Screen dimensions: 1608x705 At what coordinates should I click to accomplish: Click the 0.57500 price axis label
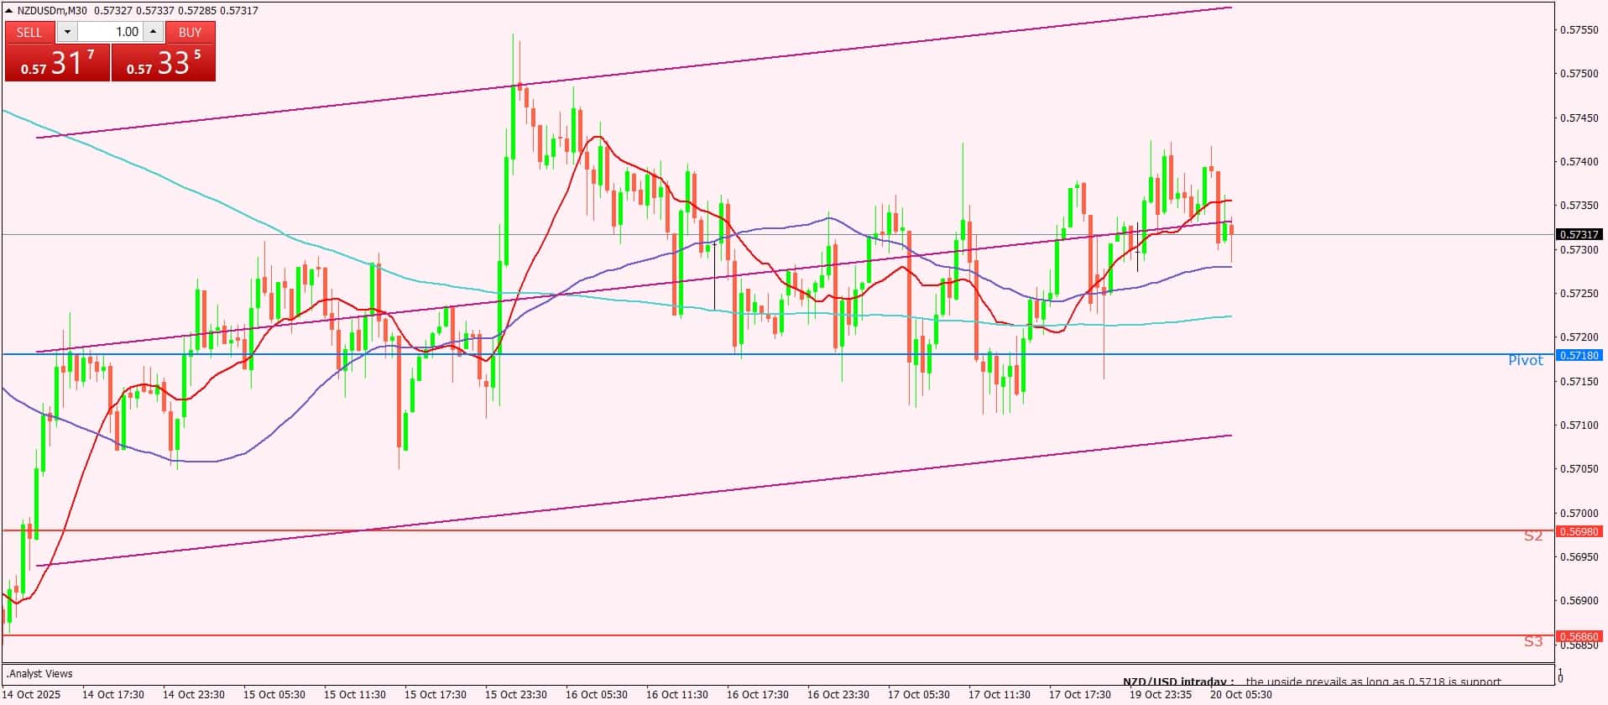[1579, 74]
